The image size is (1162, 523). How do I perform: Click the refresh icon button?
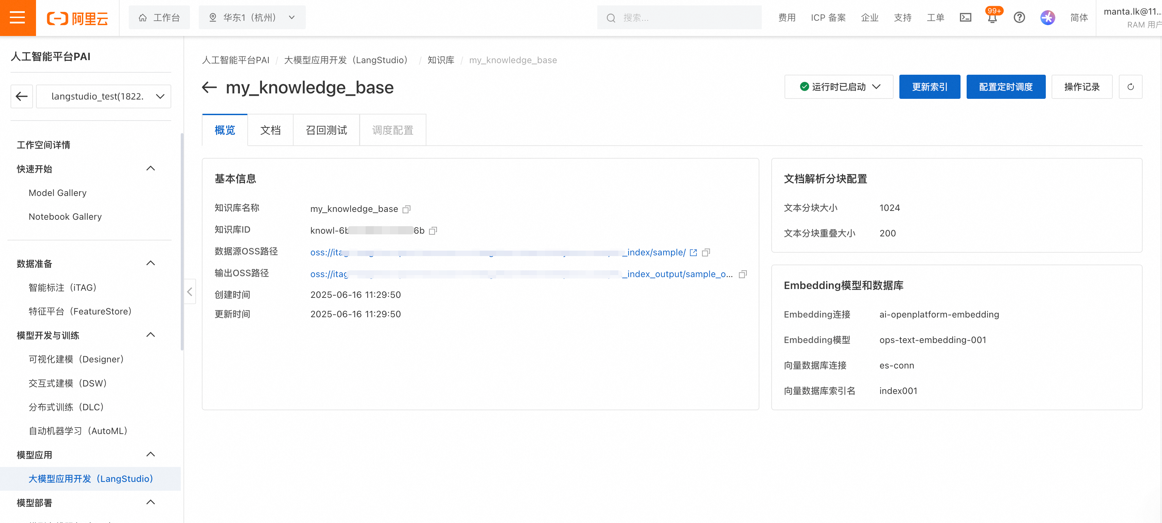(1130, 87)
